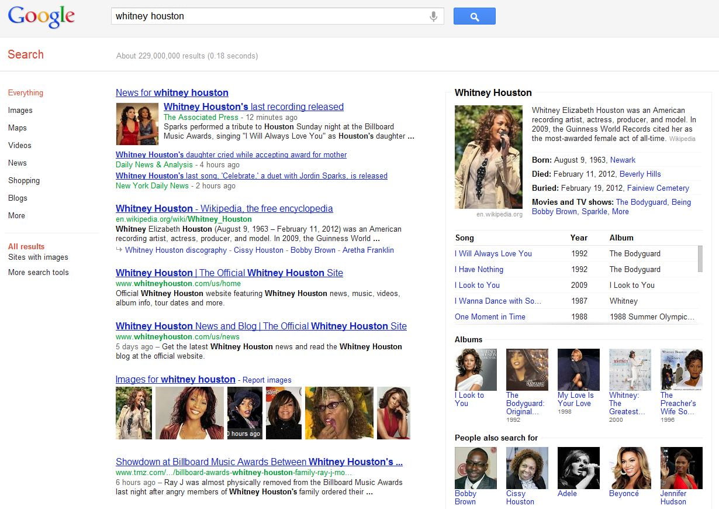The image size is (719, 509).
Task: Open 'Celebrate' duet with Jordin Sparks article
Action: tap(251, 176)
